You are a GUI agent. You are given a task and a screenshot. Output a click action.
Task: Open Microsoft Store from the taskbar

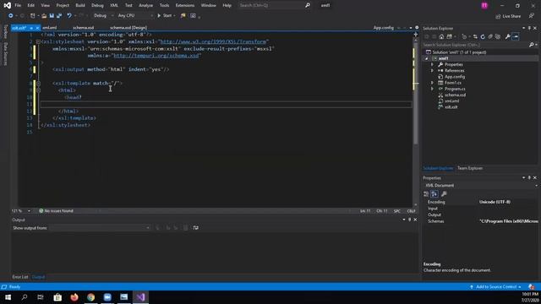pyautogui.click(x=57, y=297)
